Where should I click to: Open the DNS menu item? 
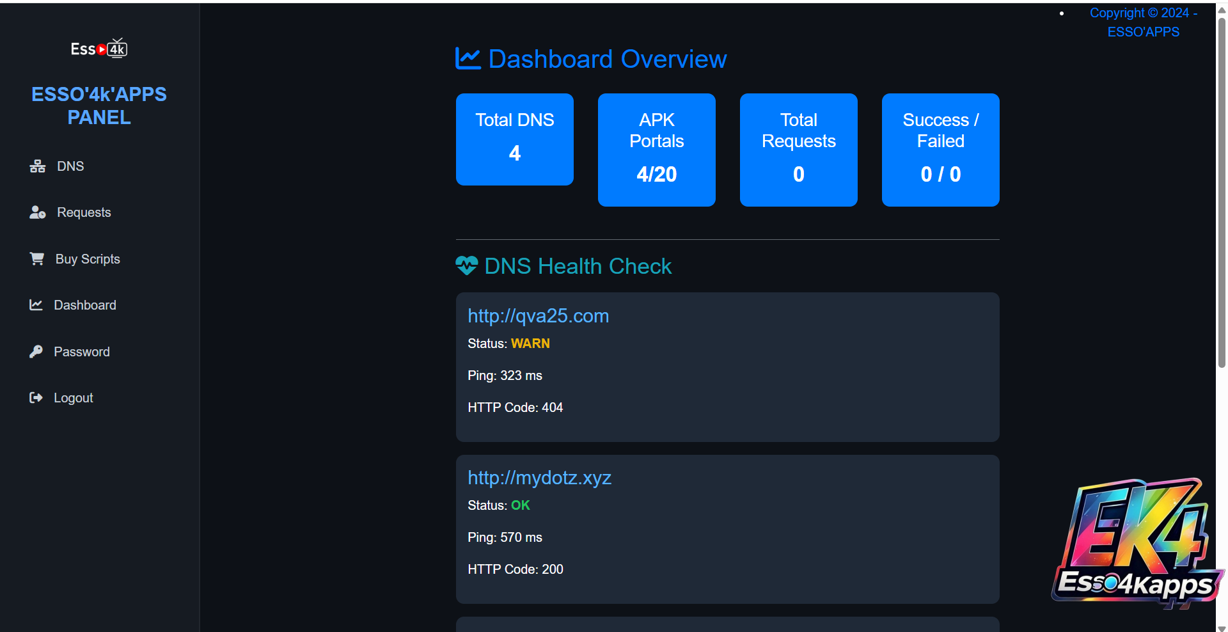(70, 166)
